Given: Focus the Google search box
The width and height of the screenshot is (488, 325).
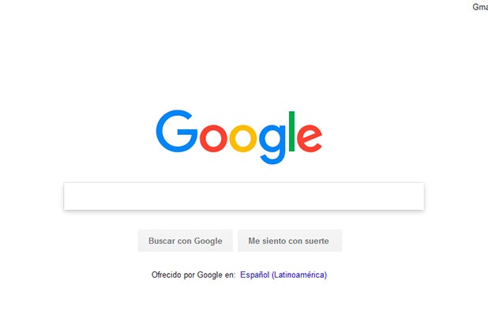Looking at the screenshot, I should point(244,196).
